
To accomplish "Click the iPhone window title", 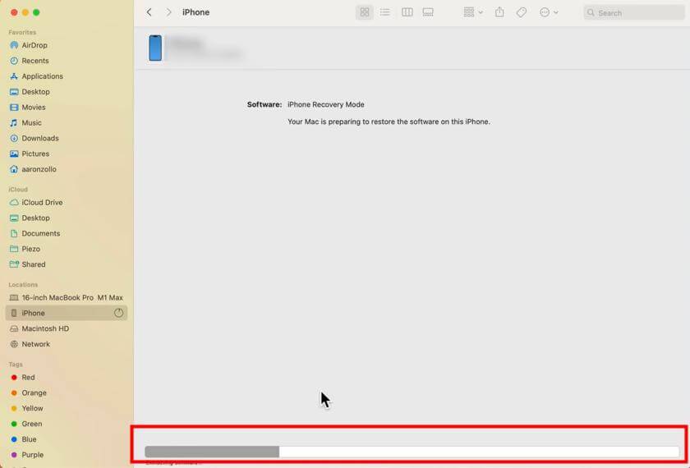I will [x=195, y=12].
